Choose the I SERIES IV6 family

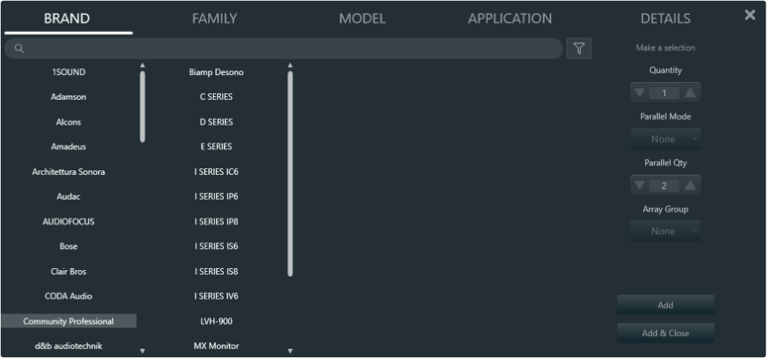pos(216,297)
